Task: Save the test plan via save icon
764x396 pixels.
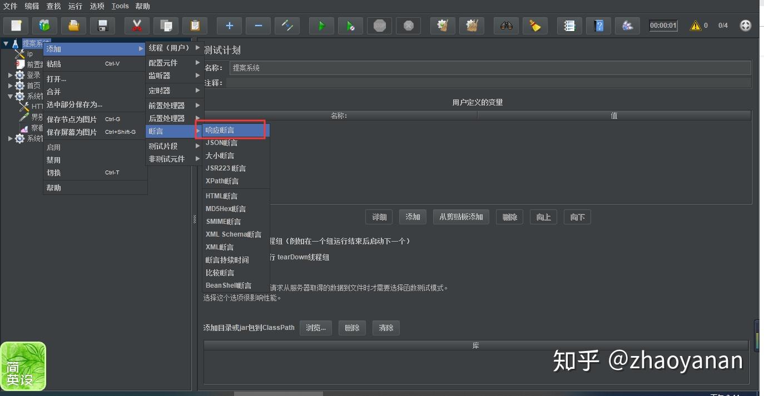Action: click(x=103, y=25)
